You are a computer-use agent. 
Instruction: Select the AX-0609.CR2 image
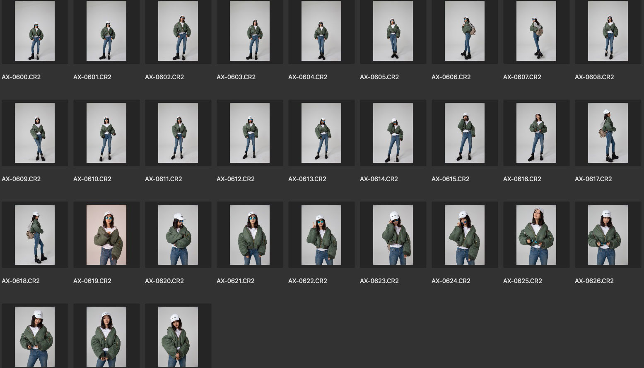click(x=35, y=133)
